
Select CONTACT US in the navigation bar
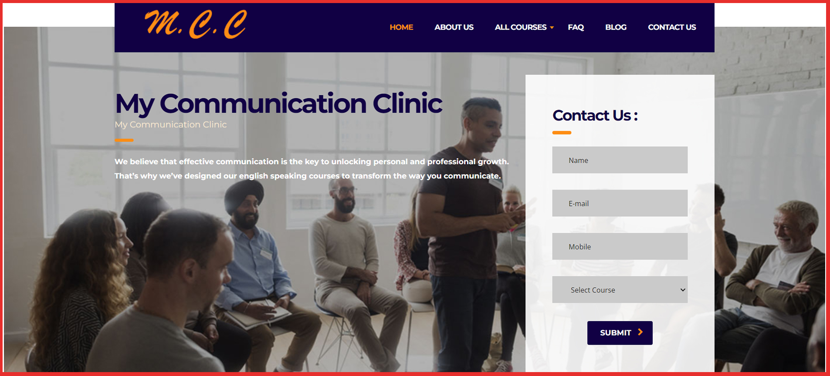672,27
